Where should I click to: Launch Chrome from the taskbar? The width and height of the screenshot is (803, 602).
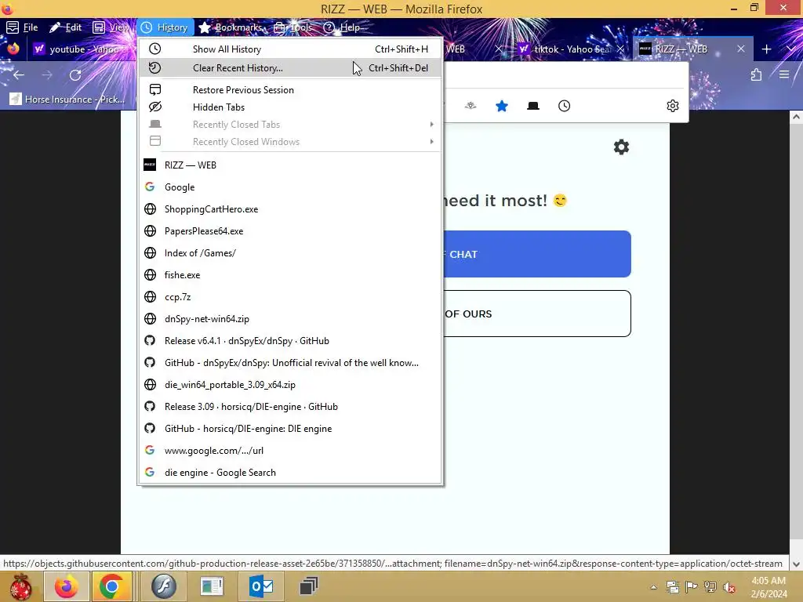[x=111, y=586]
